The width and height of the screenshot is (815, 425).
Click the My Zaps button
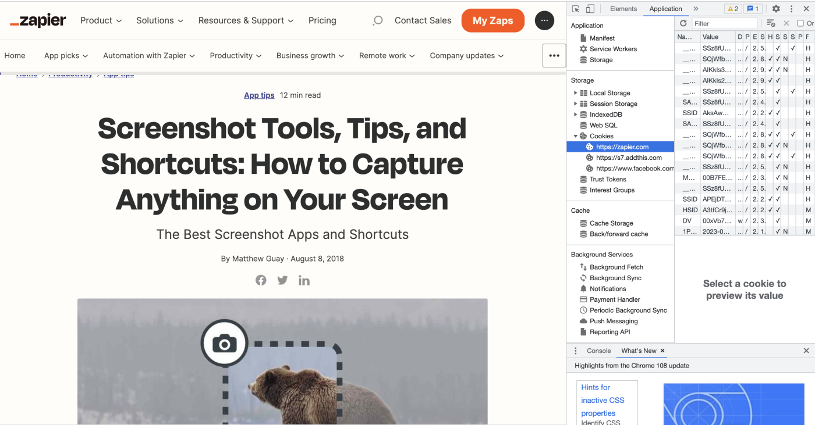(492, 20)
